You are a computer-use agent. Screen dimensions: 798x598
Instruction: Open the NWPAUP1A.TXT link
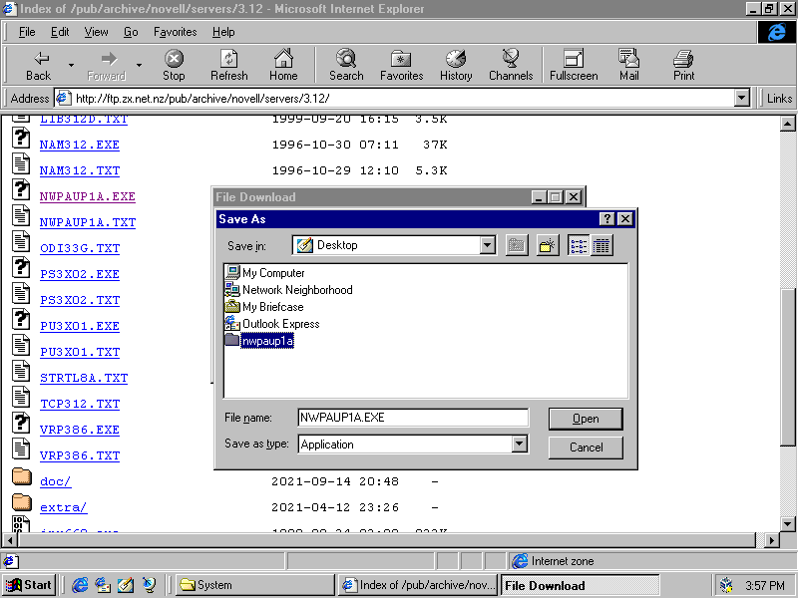tap(88, 222)
